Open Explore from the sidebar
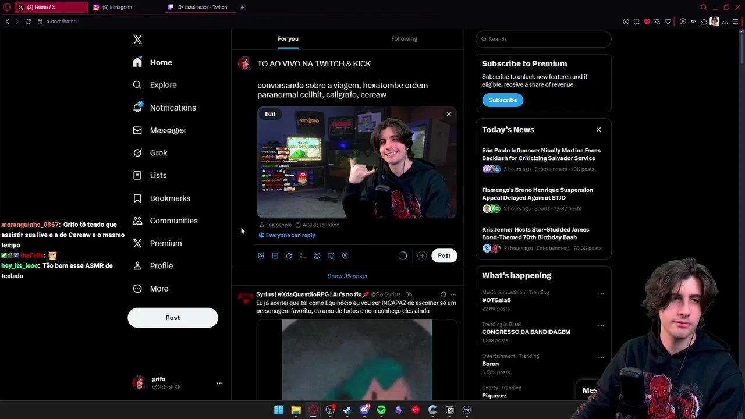Viewport: 745px width, 419px height. pyautogui.click(x=155, y=85)
